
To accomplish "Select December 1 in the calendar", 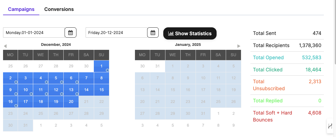I will (x=101, y=66).
